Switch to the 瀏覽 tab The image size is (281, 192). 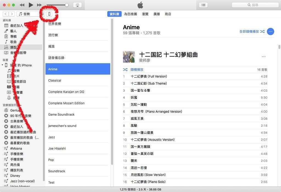[x=145, y=14]
